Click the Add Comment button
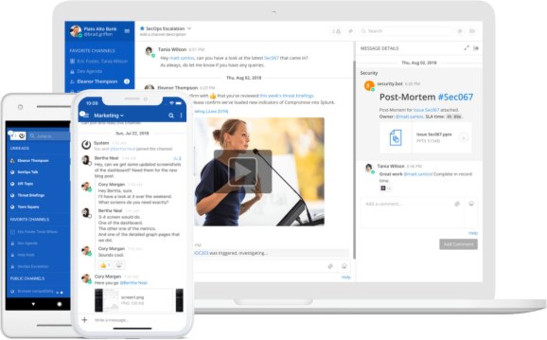Viewport: 547px width, 340px height. [458, 244]
